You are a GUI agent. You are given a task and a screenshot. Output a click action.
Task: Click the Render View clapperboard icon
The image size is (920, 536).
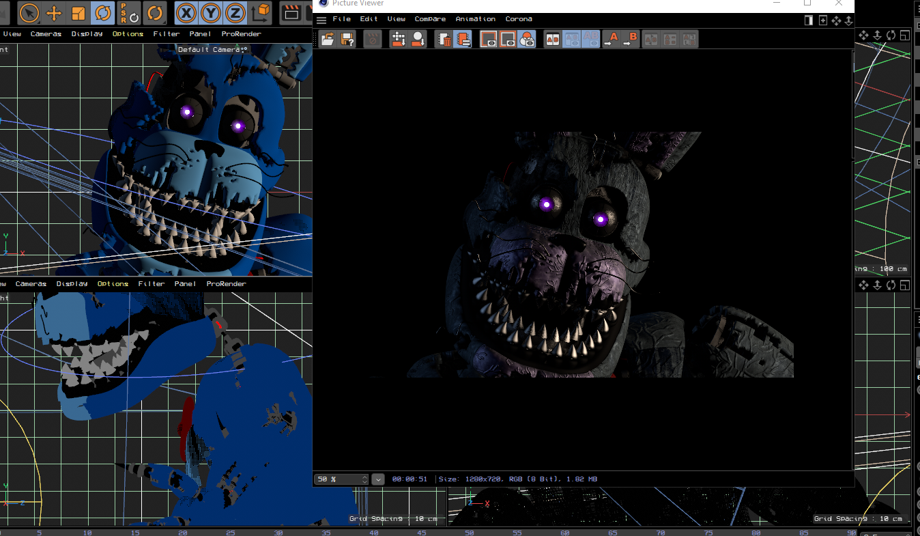[x=292, y=13]
